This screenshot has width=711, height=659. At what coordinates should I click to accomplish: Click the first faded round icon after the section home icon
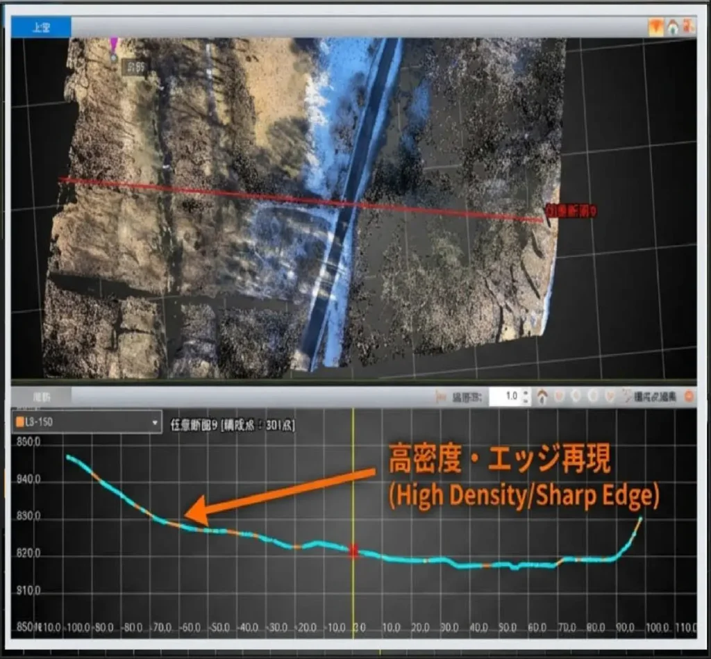[x=560, y=397]
